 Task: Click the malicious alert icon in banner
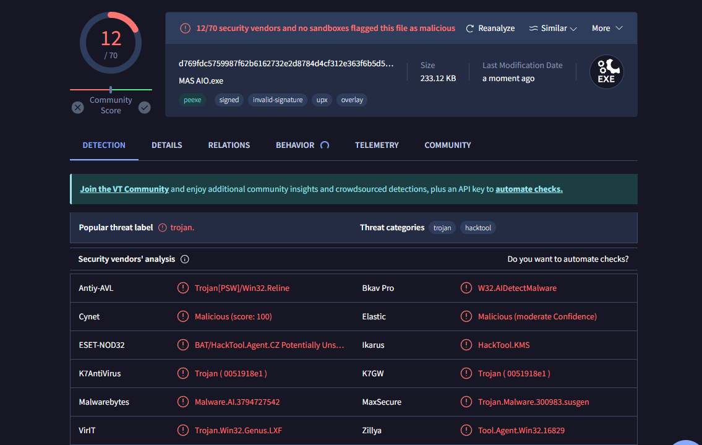185,28
